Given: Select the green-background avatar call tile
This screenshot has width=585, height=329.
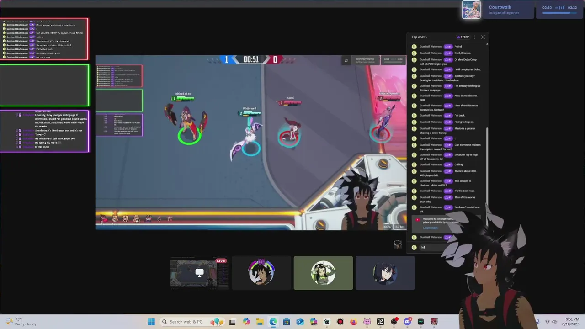Looking at the screenshot, I should tap(323, 273).
